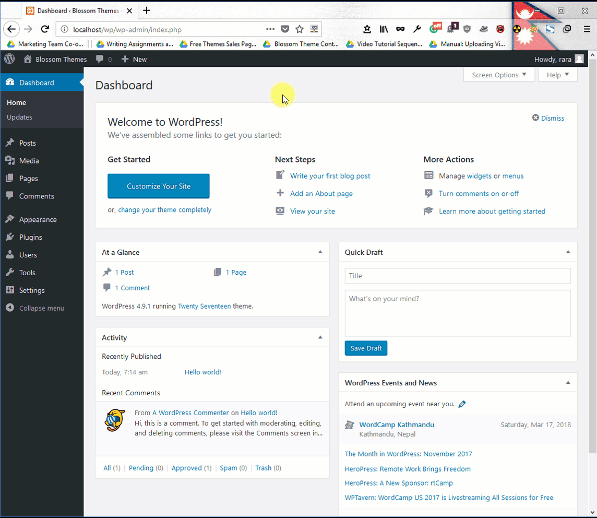
Task: Open Library icon in browser toolbar
Action: (384, 29)
